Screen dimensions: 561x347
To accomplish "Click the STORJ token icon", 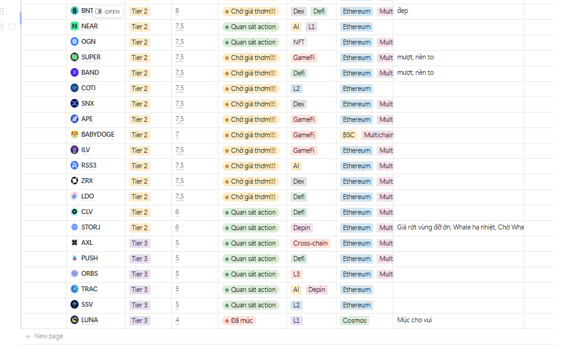I will 74,228.
